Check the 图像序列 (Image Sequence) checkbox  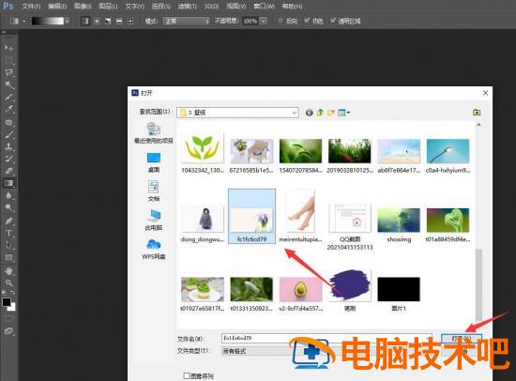coord(187,375)
